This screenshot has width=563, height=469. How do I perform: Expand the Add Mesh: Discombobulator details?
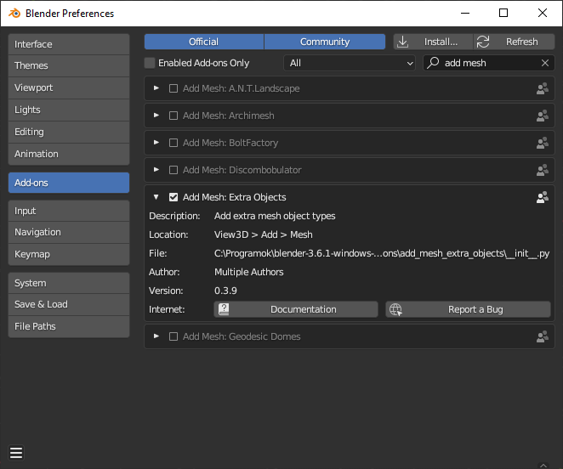pos(156,170)
